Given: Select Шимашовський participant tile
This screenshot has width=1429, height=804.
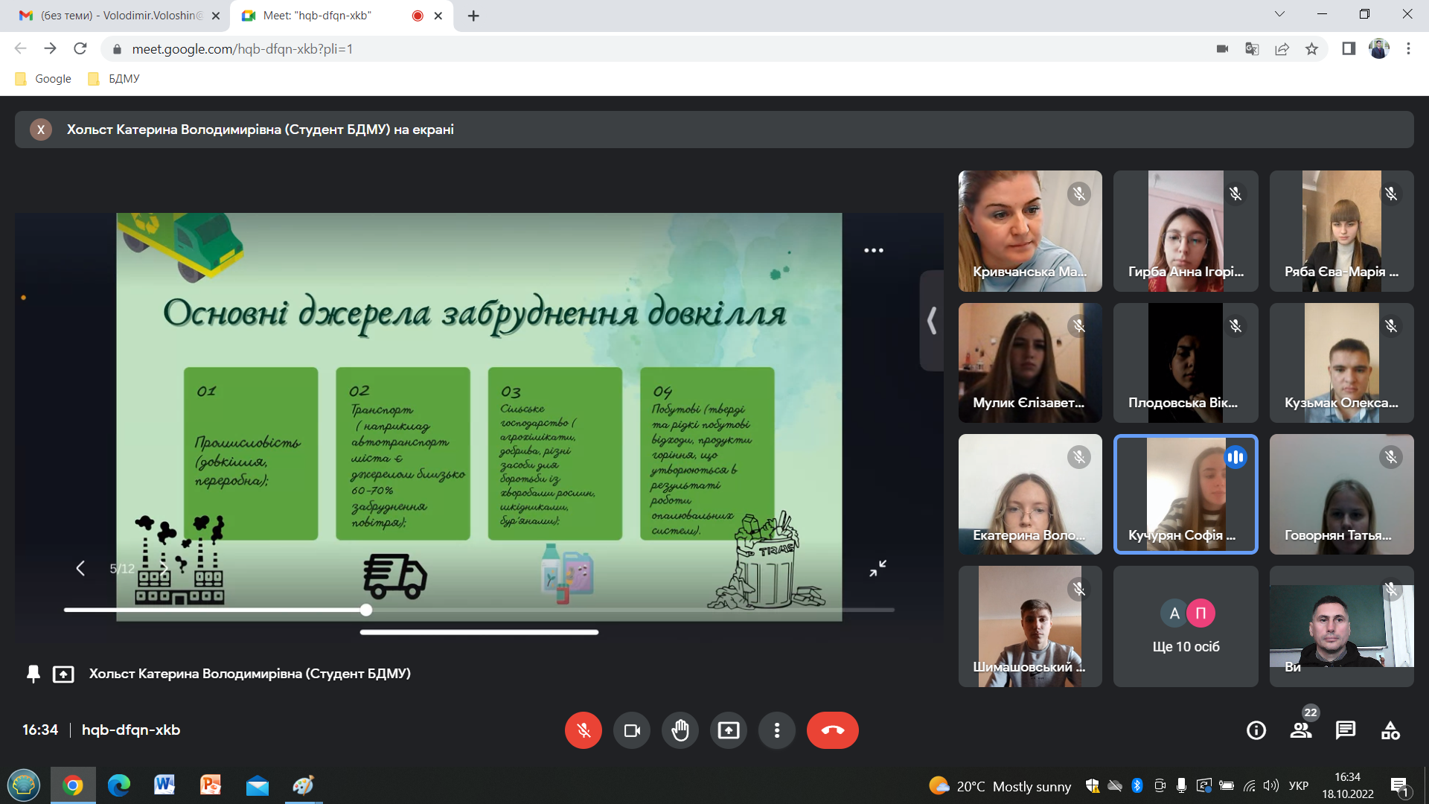Looking at the screenshot, I should coord(1030,626).
